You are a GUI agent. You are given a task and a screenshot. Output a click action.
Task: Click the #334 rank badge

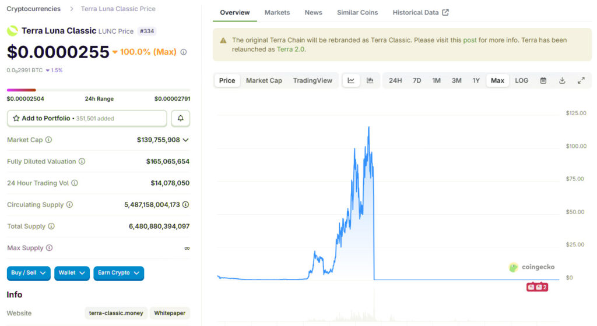147,31
